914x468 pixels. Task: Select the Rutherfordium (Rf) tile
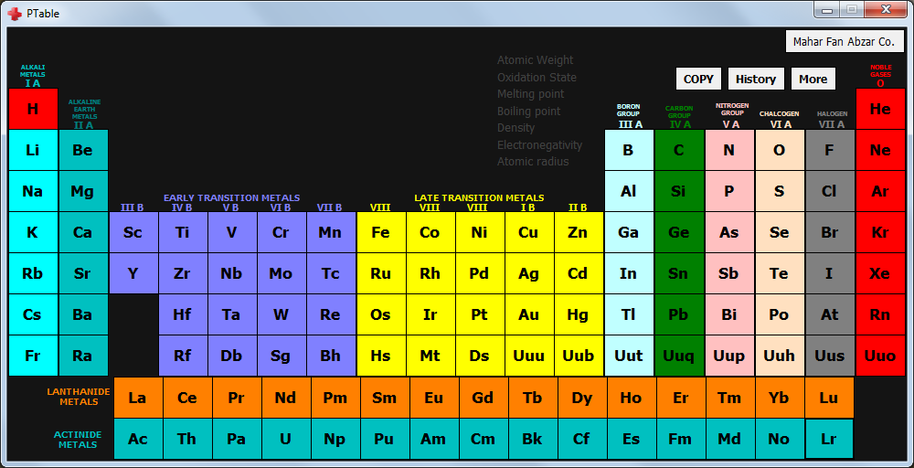[x=183, y=356]
